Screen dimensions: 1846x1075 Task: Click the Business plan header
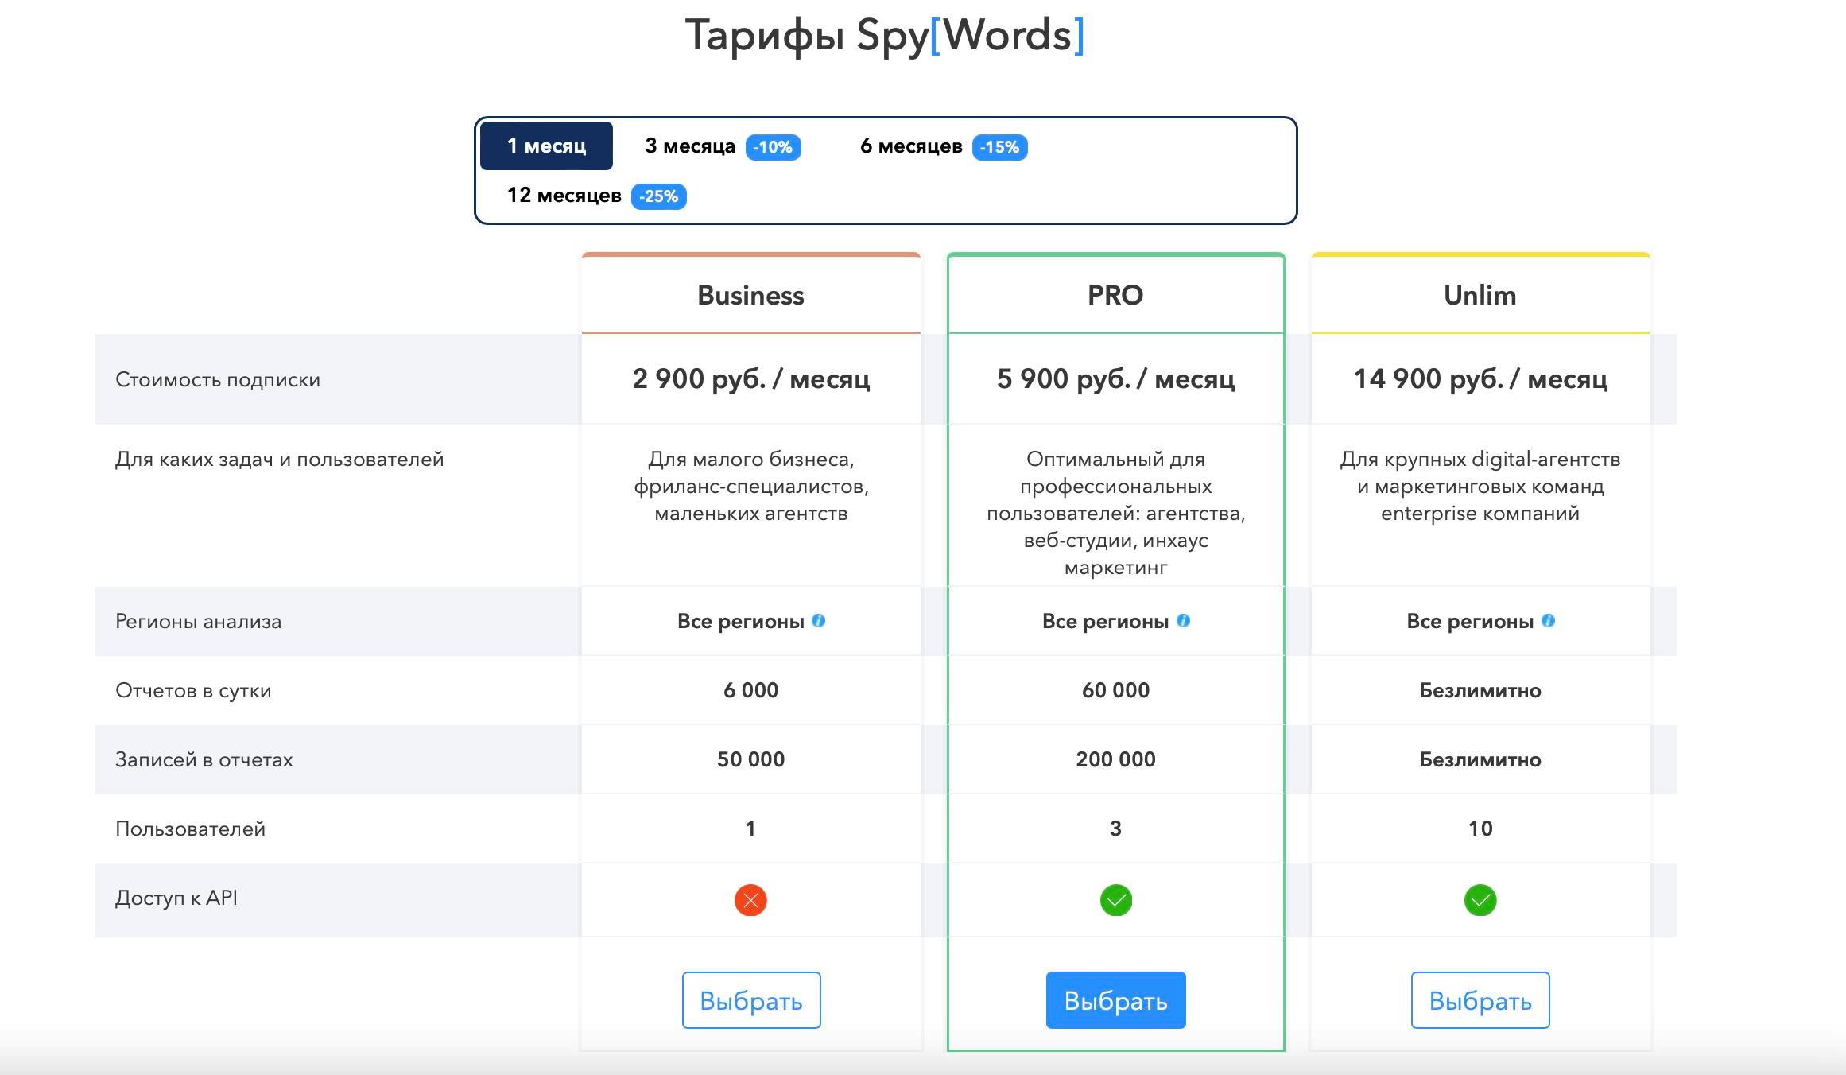click(750, 295)
